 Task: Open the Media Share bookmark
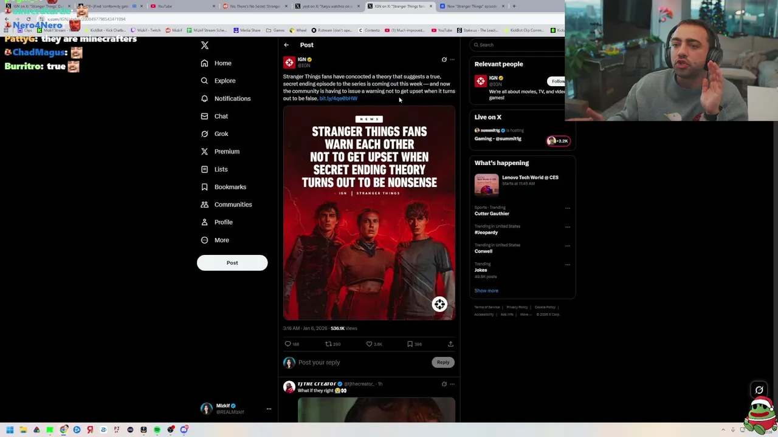(247, 30)
